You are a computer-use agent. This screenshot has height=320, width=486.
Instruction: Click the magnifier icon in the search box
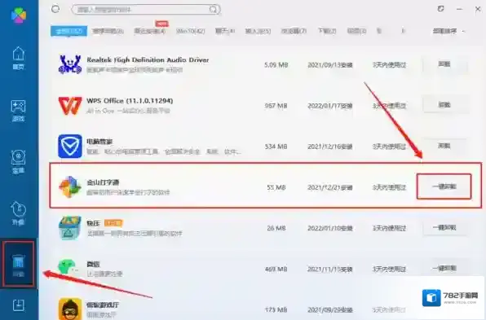click(x=214, y=10)
